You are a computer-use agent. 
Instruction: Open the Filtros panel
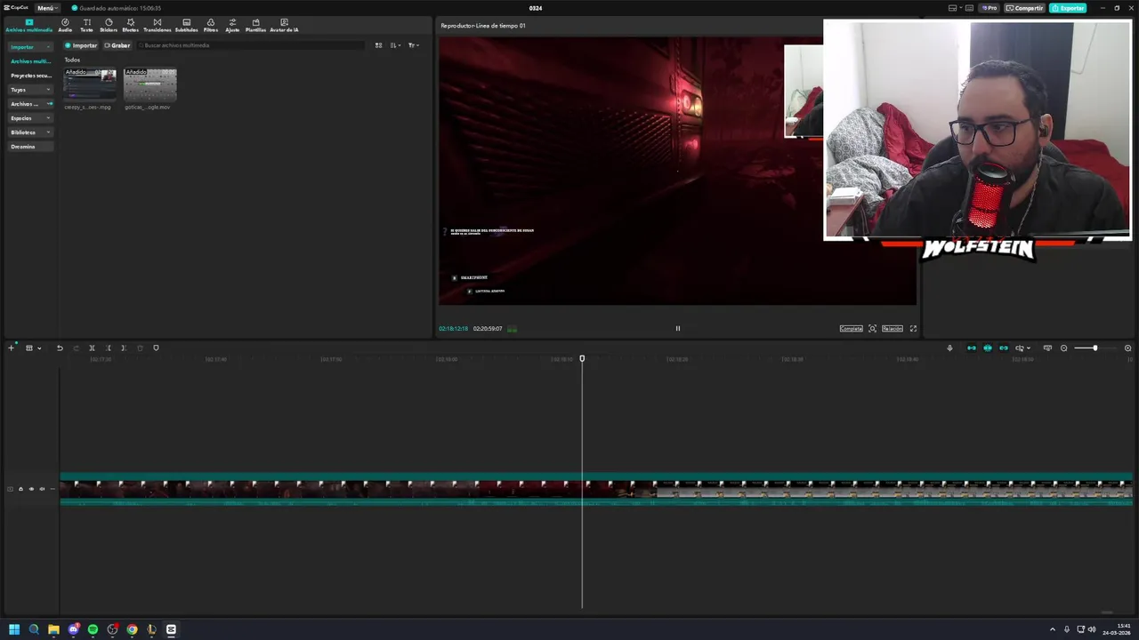(211, 25)
